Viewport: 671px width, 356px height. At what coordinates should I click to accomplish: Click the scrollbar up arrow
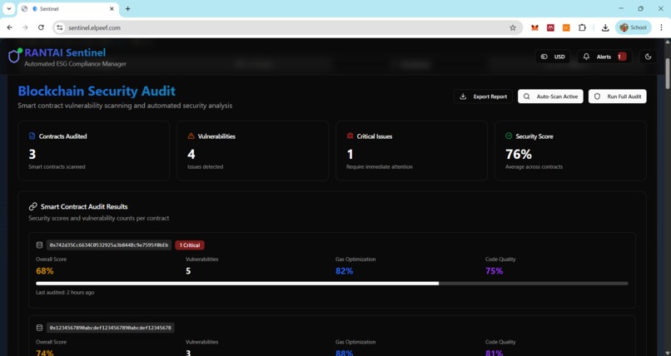668,42
